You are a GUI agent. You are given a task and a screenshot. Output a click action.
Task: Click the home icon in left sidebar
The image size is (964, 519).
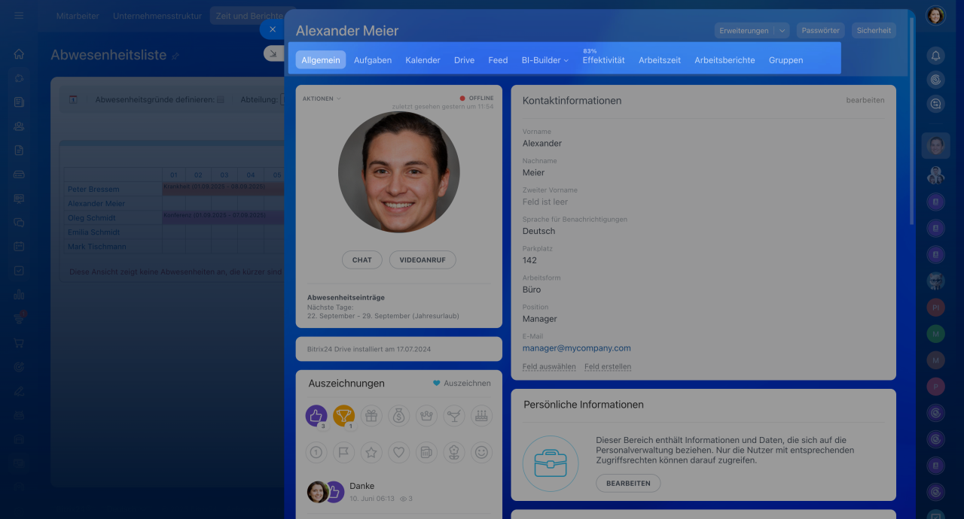19,54
